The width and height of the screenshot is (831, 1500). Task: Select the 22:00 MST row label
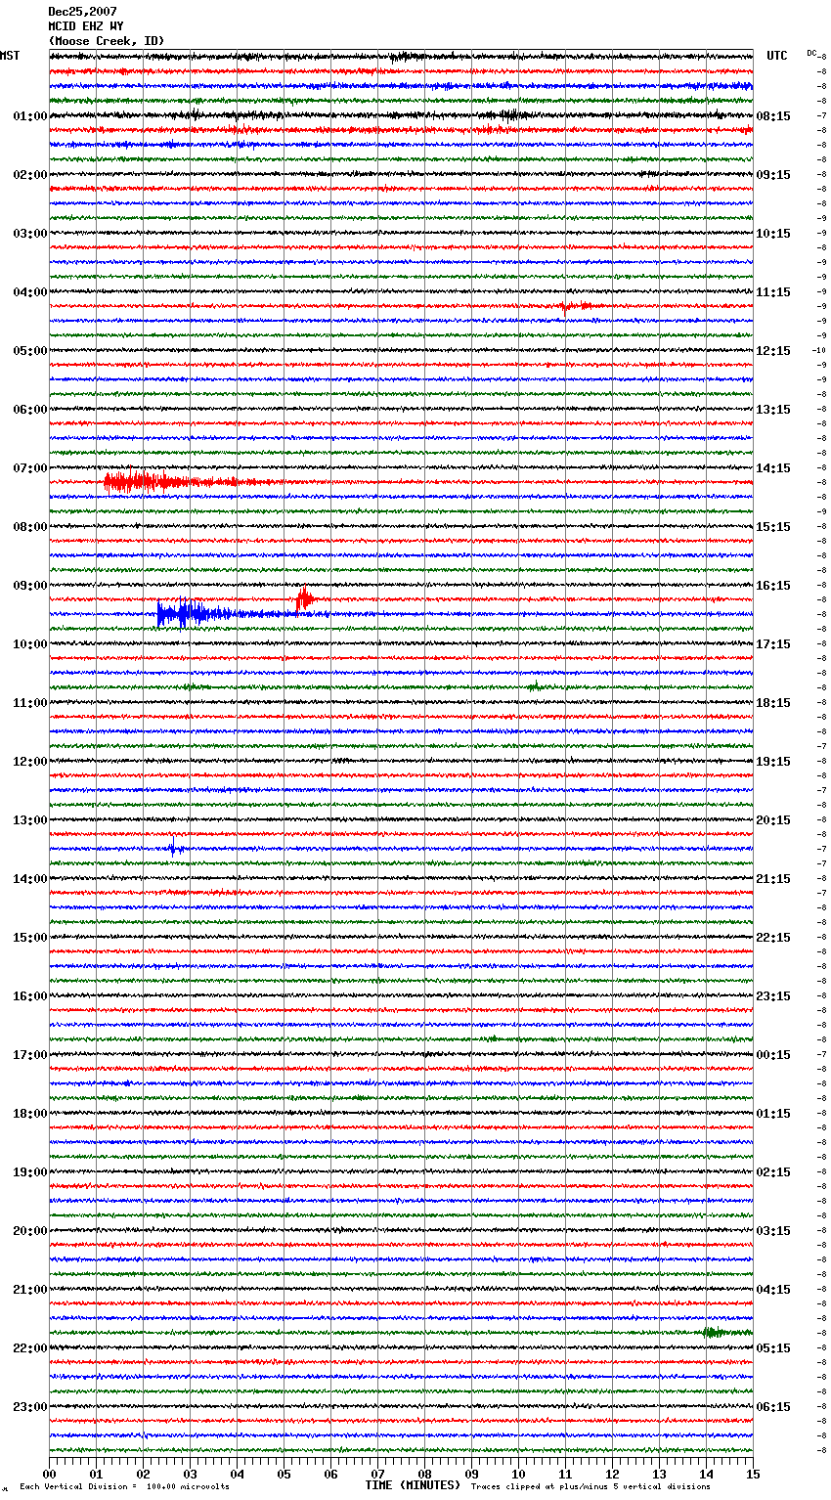point(30,1348)
